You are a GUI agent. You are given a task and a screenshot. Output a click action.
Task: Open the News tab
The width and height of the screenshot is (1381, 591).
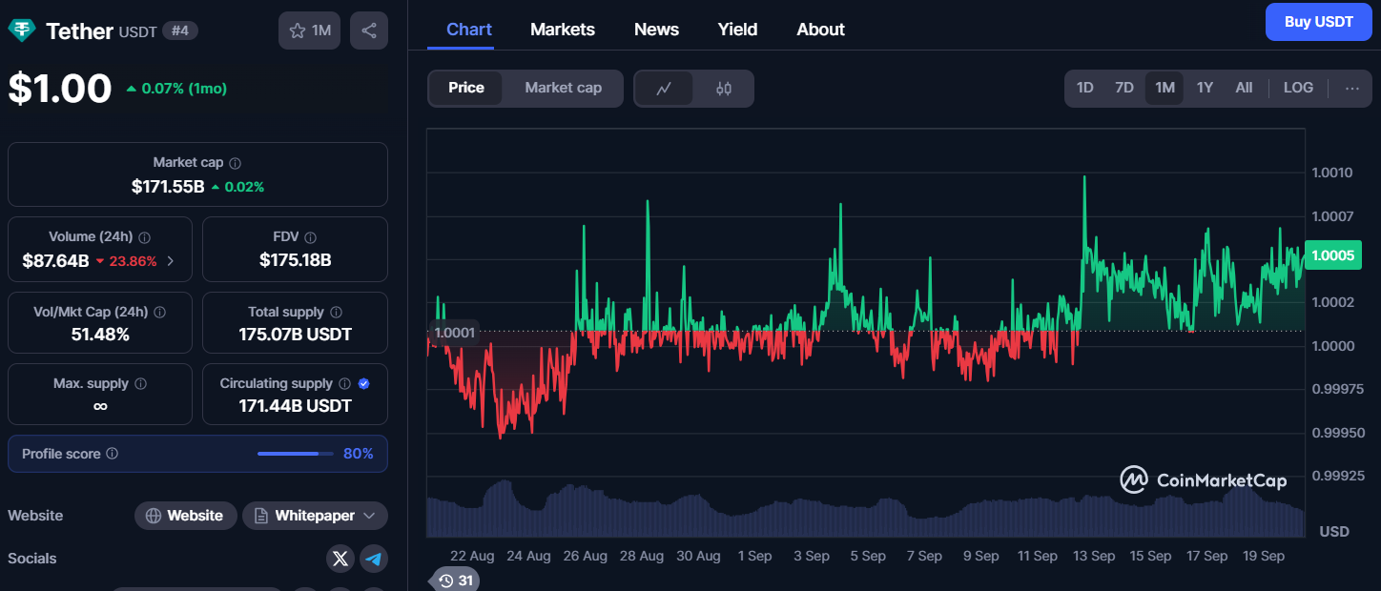tap(656, 30)
